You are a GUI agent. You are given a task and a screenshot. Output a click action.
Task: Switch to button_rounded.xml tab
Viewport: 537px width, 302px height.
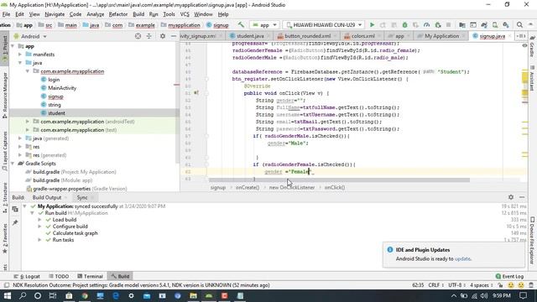pos(307,36)
